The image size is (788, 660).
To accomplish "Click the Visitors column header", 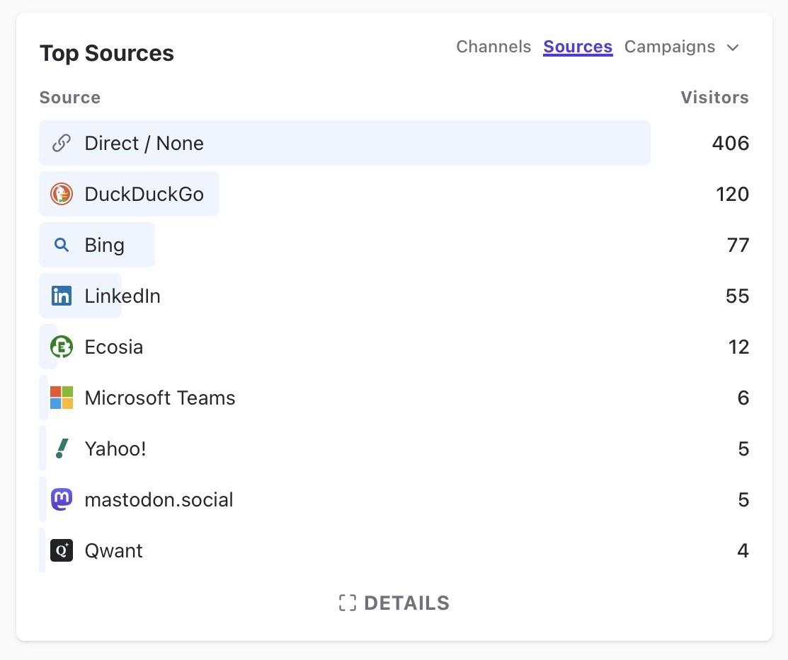I will point(714,98).
